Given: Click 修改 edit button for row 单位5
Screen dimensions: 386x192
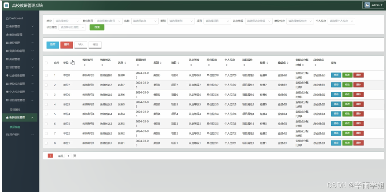Looking at the screenshot, I should point(347,105).
